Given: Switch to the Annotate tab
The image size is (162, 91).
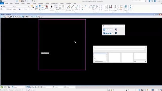Looking at the screenshot, I should [x=17, y=3].
